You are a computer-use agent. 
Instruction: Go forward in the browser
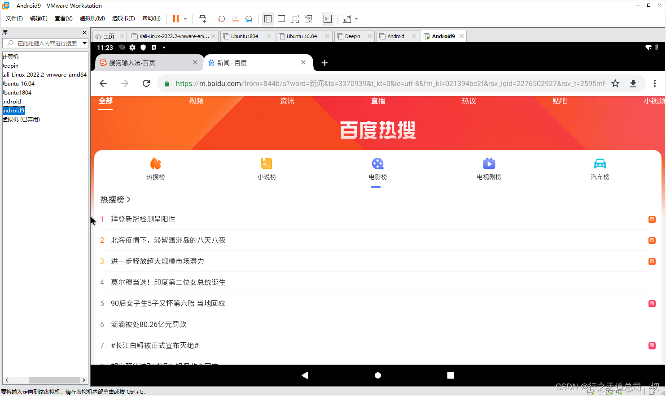click(x=125, y=83)
